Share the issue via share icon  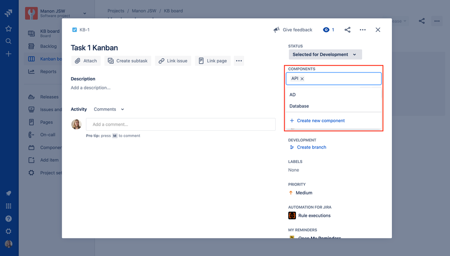click(347, 30)
